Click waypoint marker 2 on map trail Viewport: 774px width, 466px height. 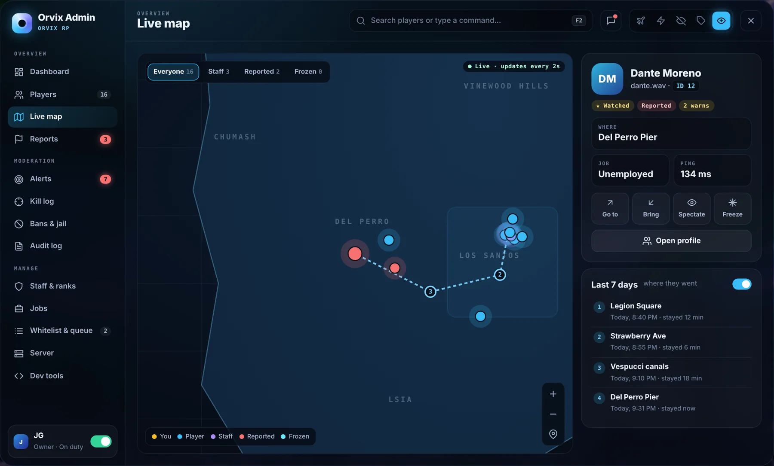click(x=500, y=275)
